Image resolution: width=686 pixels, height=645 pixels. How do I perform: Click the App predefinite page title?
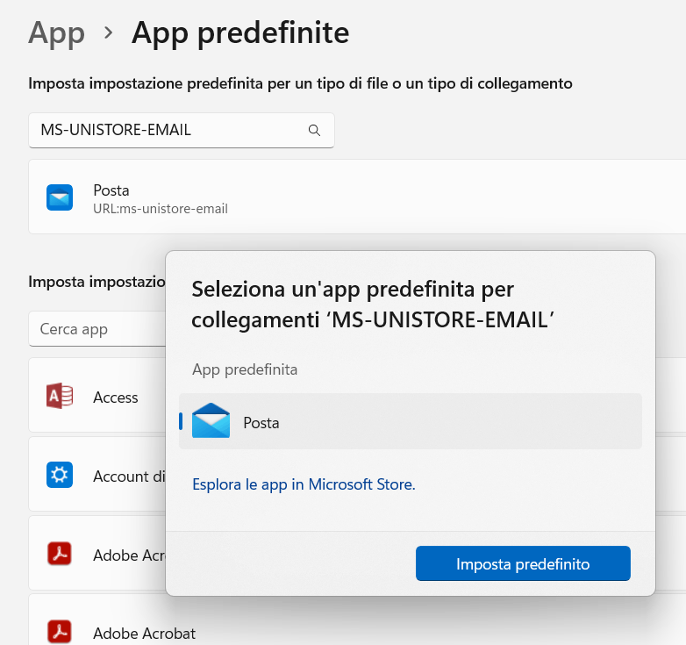tap(240, 32)
